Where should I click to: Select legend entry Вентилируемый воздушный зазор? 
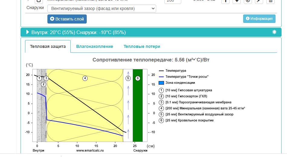coord(199,114)
